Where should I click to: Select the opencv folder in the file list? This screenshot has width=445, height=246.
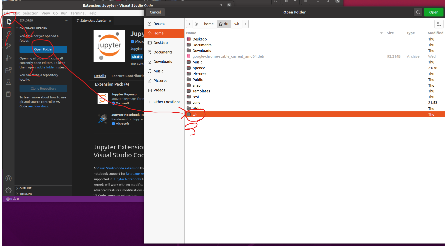click(x=315, y=68)
